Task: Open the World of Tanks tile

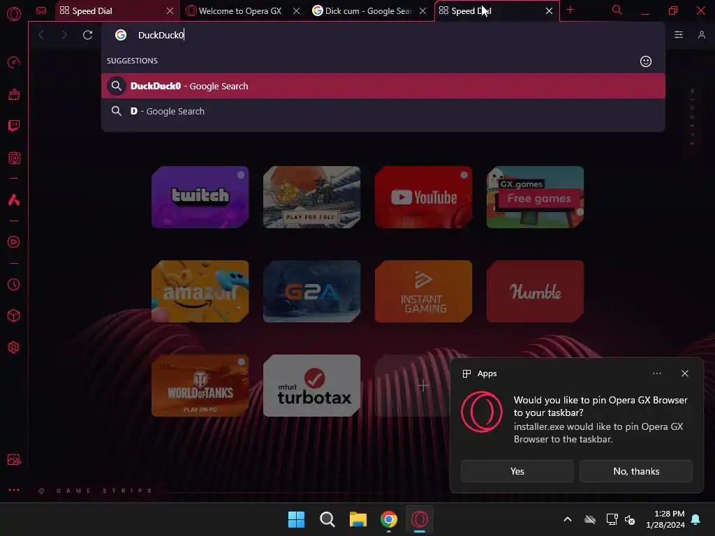Action: (x=200, y=385)
